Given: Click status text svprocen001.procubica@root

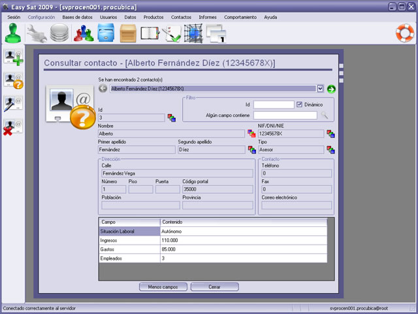Looking at the screenshot, I should pos(359,308).
